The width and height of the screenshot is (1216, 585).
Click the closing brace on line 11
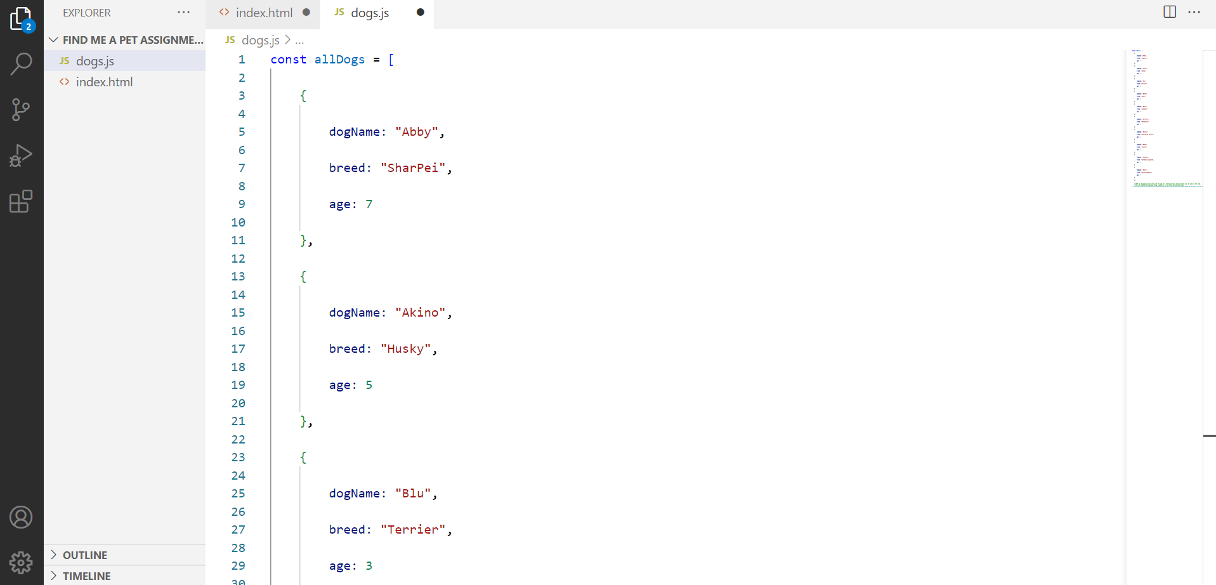[303, 240]
